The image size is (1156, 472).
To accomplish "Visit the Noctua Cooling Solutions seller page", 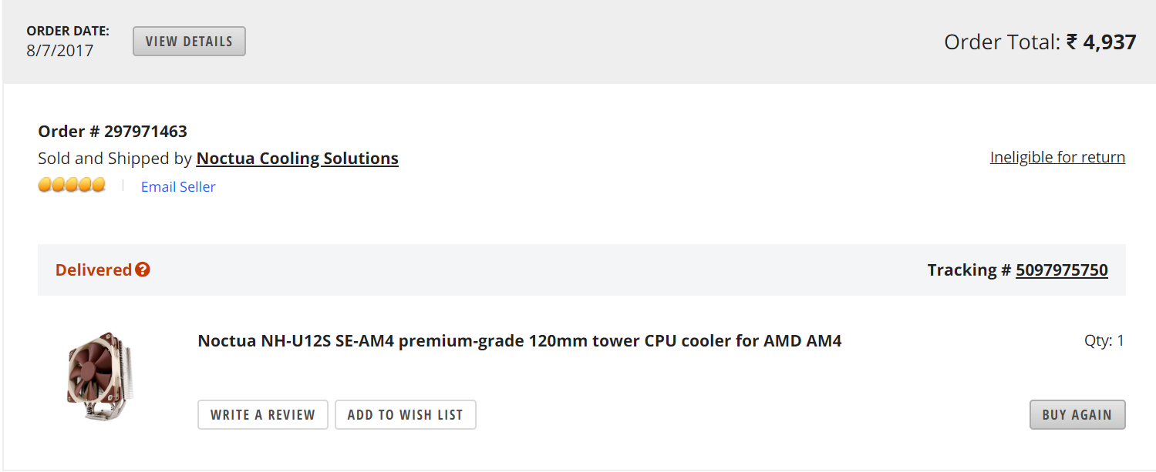I will [x=298, y=159].
